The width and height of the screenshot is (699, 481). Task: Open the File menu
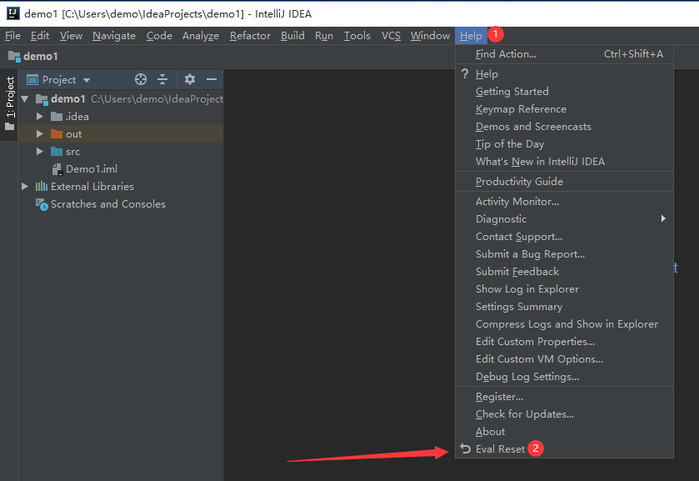[x=12, y=36]
